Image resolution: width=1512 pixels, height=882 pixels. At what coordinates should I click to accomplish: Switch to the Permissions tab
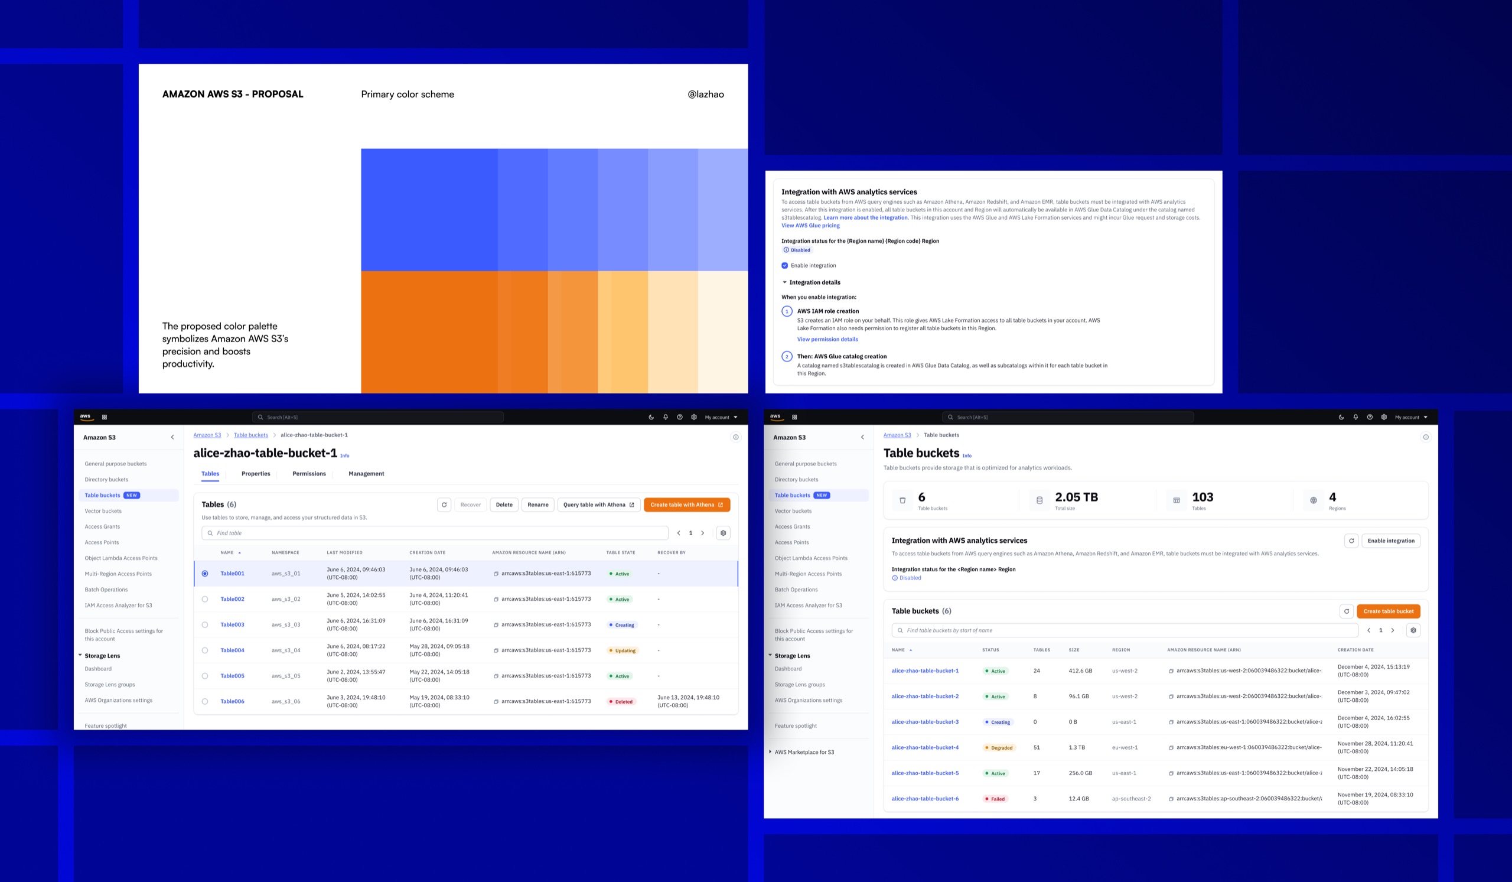(309, 474)
